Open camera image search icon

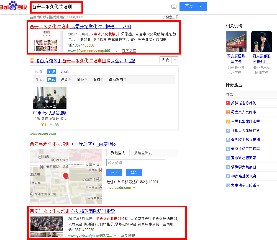pyautogui.click(x=174, y=7)
